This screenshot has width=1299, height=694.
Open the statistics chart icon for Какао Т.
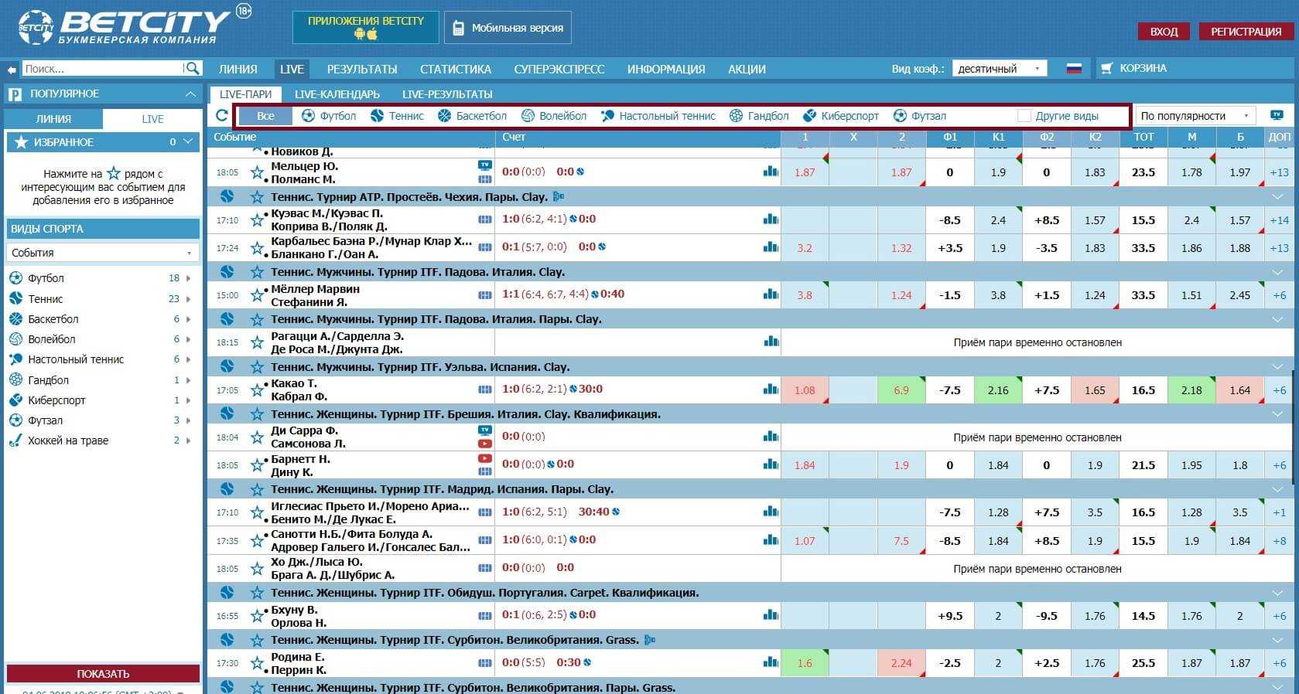click(x=771, y=390)
